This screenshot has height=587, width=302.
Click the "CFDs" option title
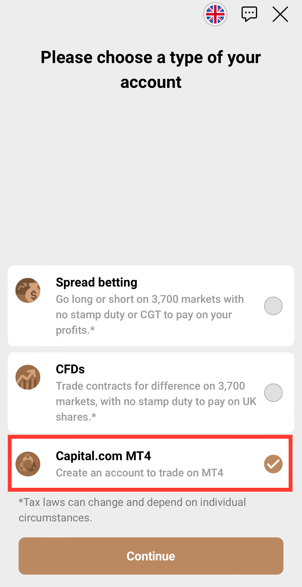[70, 369]
